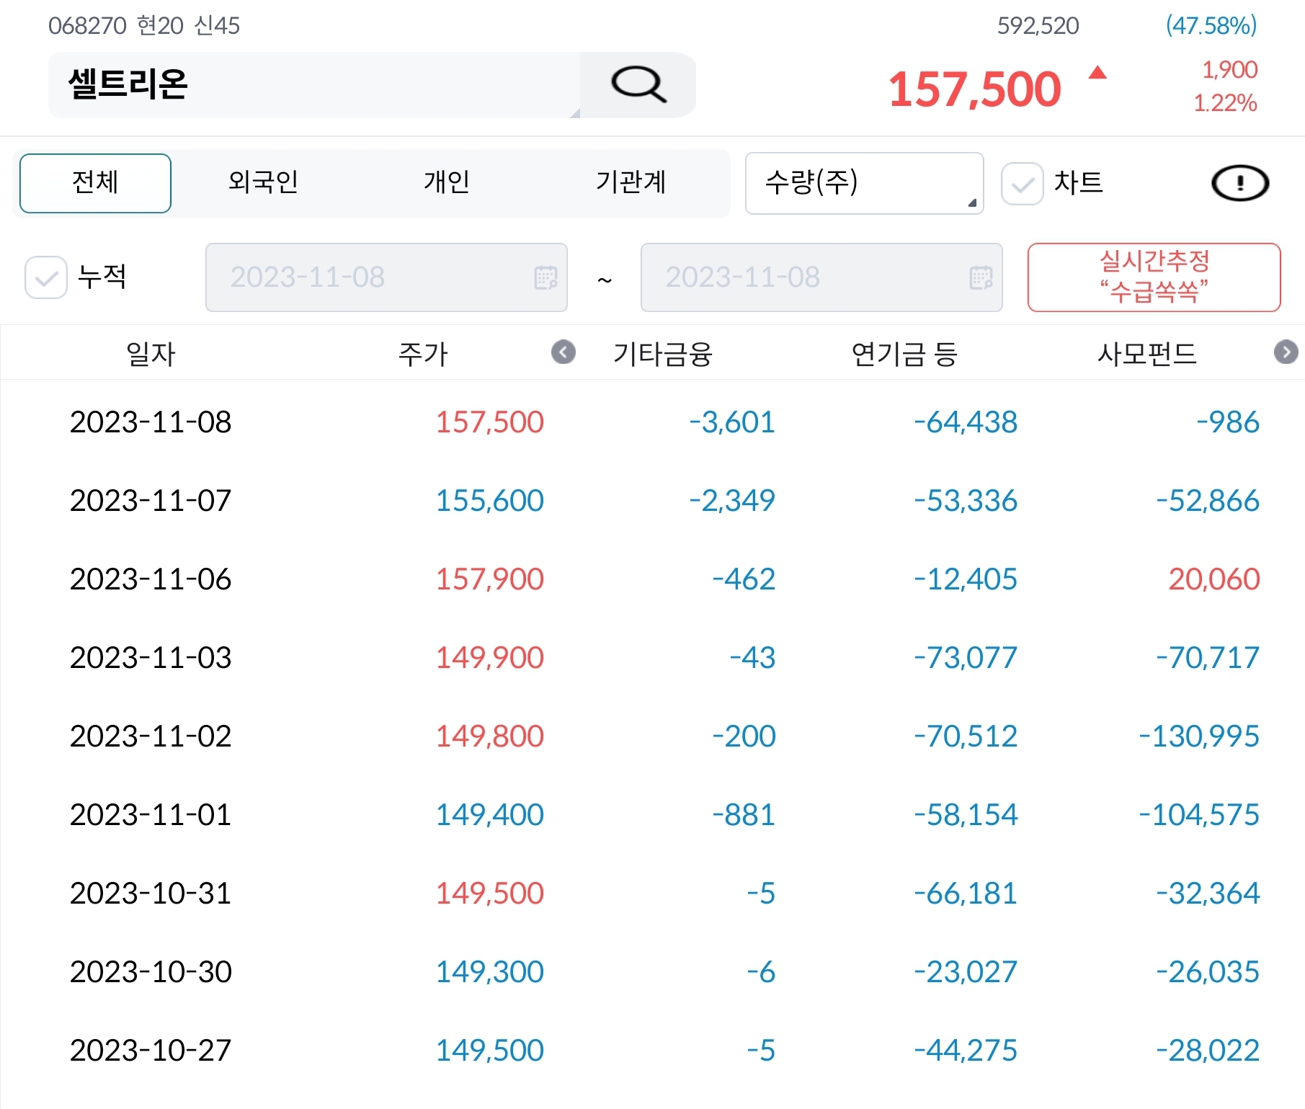Click the 일자 column header
The height and width of the screenshot is (1109, 1305).
(151, 354)
